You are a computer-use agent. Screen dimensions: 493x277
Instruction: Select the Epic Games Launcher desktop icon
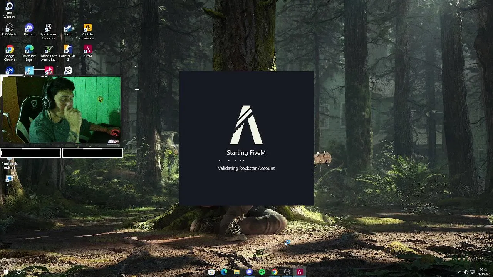coord(49,32)
